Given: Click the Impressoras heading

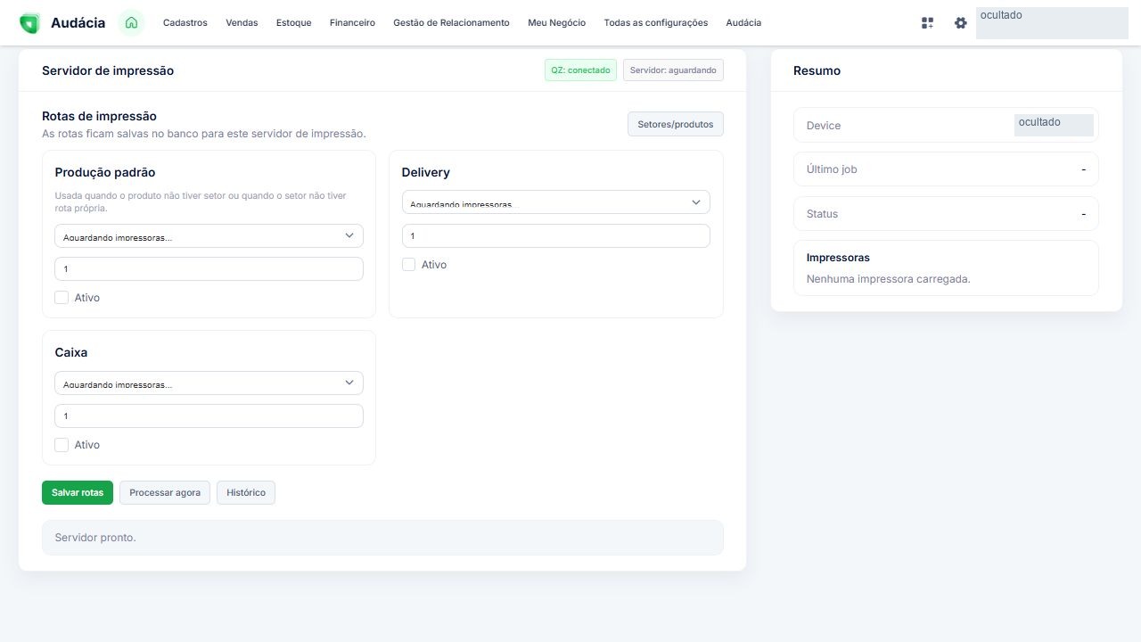Looking at the screenshot, I should point(838,258).
